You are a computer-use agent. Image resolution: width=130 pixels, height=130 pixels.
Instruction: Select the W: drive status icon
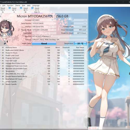(x=21, y=8)
